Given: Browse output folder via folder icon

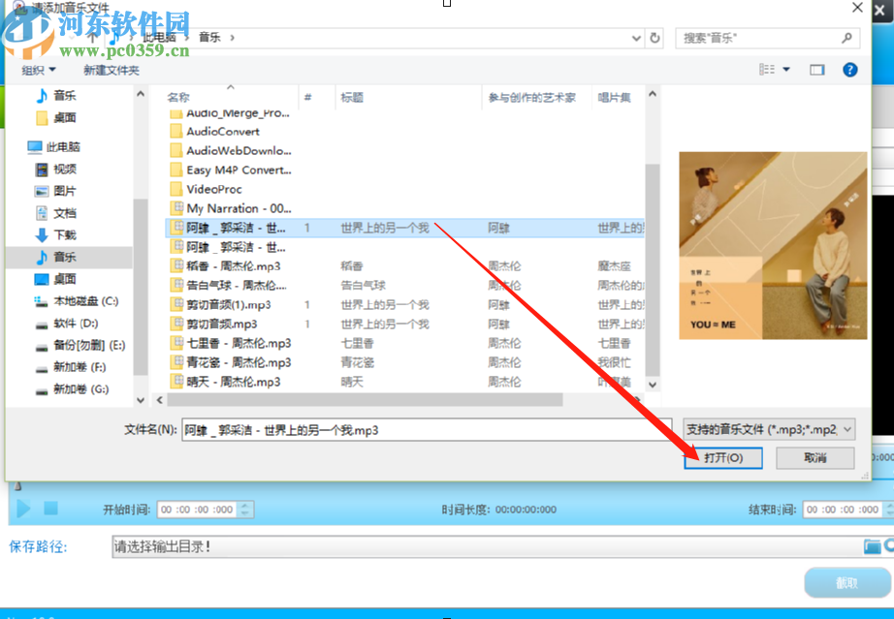Looking at the screenshot, I should tap(872, 546).
